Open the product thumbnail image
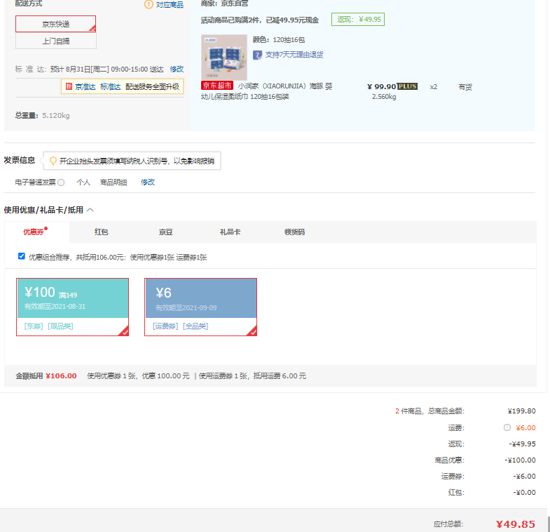Screen dimensions: 550x532 (x=224, y=58)
